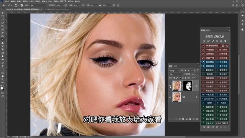
Task: Click the 智能锐化 button in DR5.0
Action: coord(208,70)
